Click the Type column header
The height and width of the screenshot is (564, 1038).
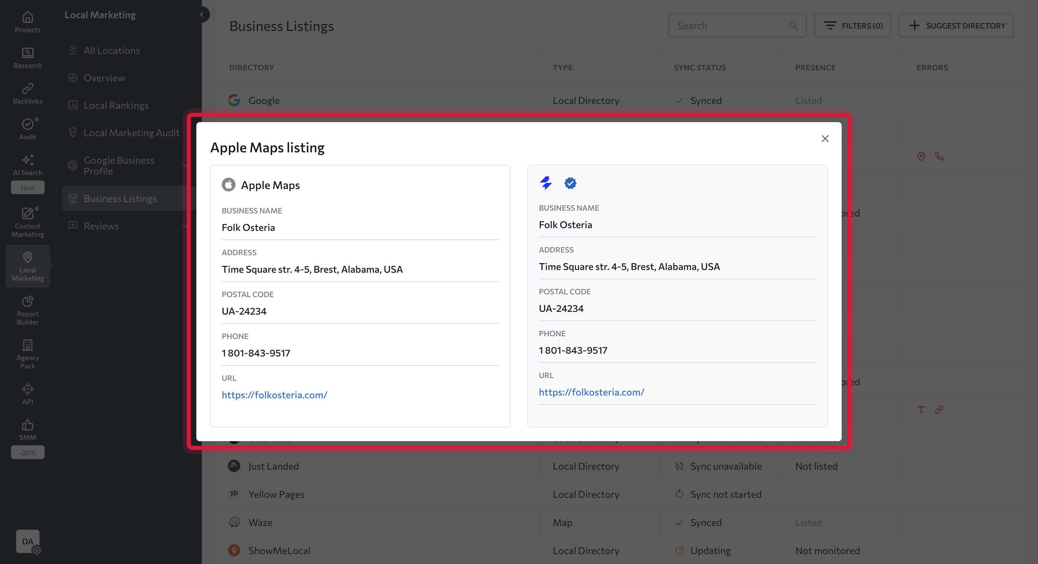563,68
